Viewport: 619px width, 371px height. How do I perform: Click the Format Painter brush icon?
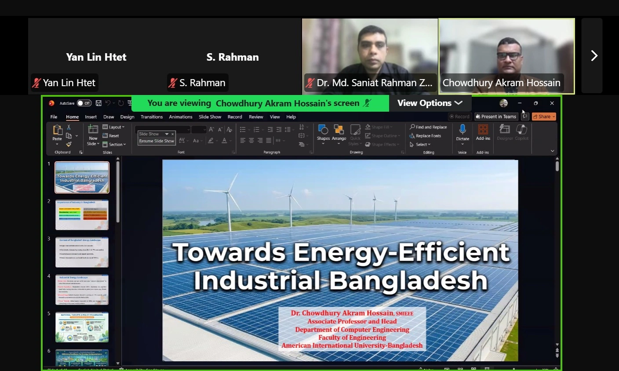point(69,144)
